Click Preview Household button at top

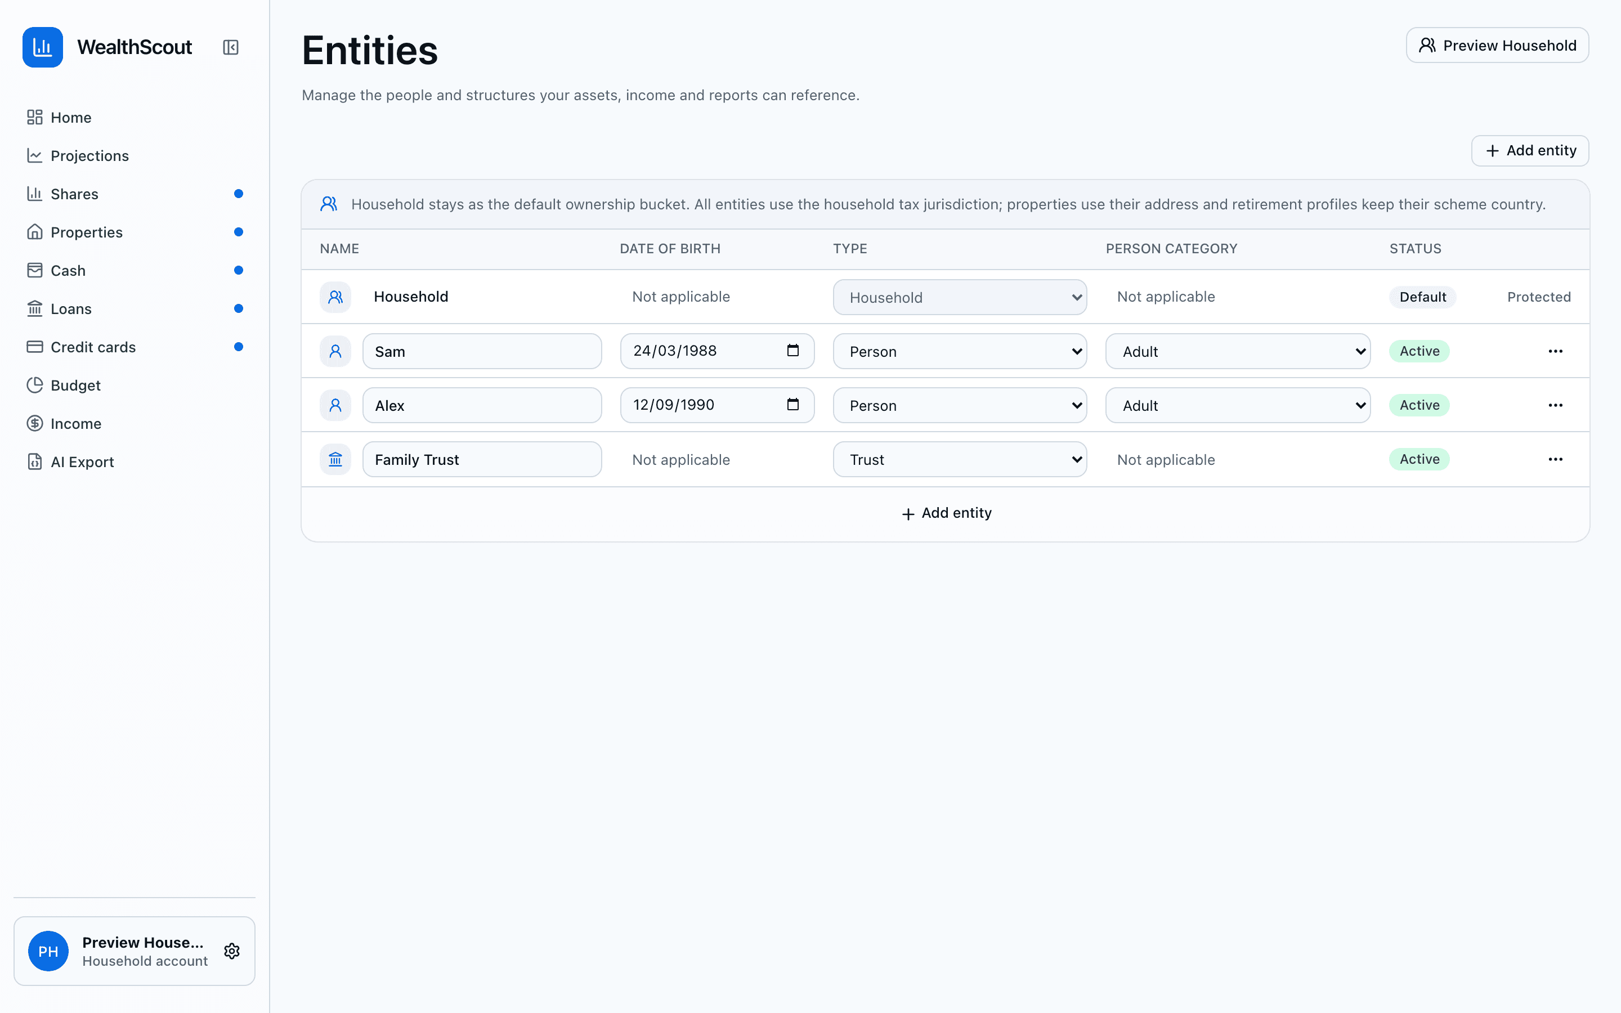coord(1497,45)
